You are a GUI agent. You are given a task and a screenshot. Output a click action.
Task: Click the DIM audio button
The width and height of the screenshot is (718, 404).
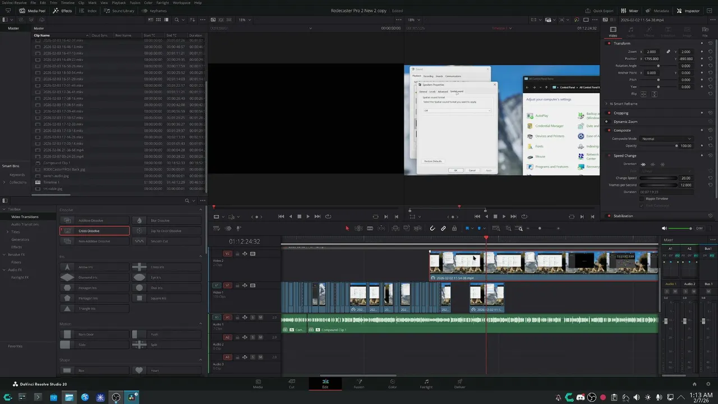click(699, 228)
